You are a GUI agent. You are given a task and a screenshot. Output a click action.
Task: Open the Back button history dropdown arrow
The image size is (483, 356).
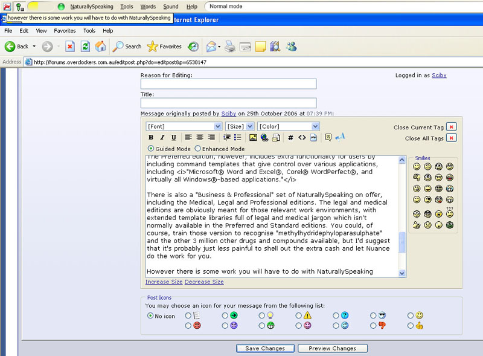click(x=34, y=47)
